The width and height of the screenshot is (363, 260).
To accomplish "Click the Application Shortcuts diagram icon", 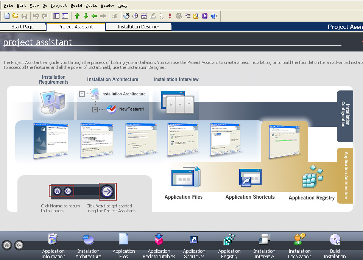I will tap(250, 177).
